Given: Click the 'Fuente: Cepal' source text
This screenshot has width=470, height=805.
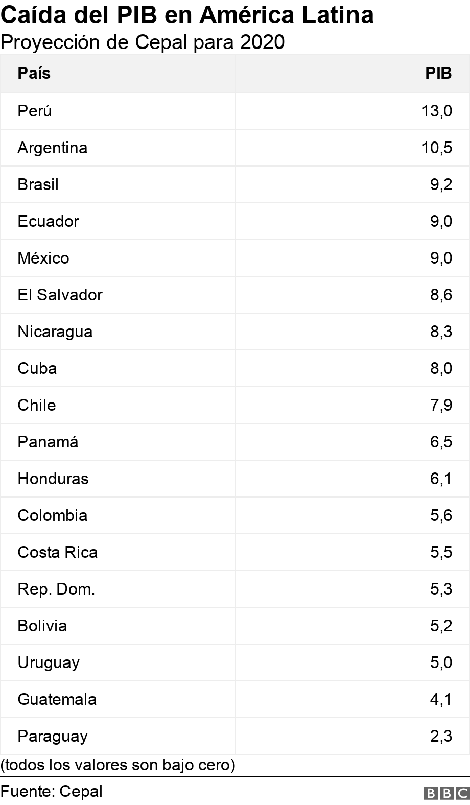Looking at the screenshot, I should (52, 791).
